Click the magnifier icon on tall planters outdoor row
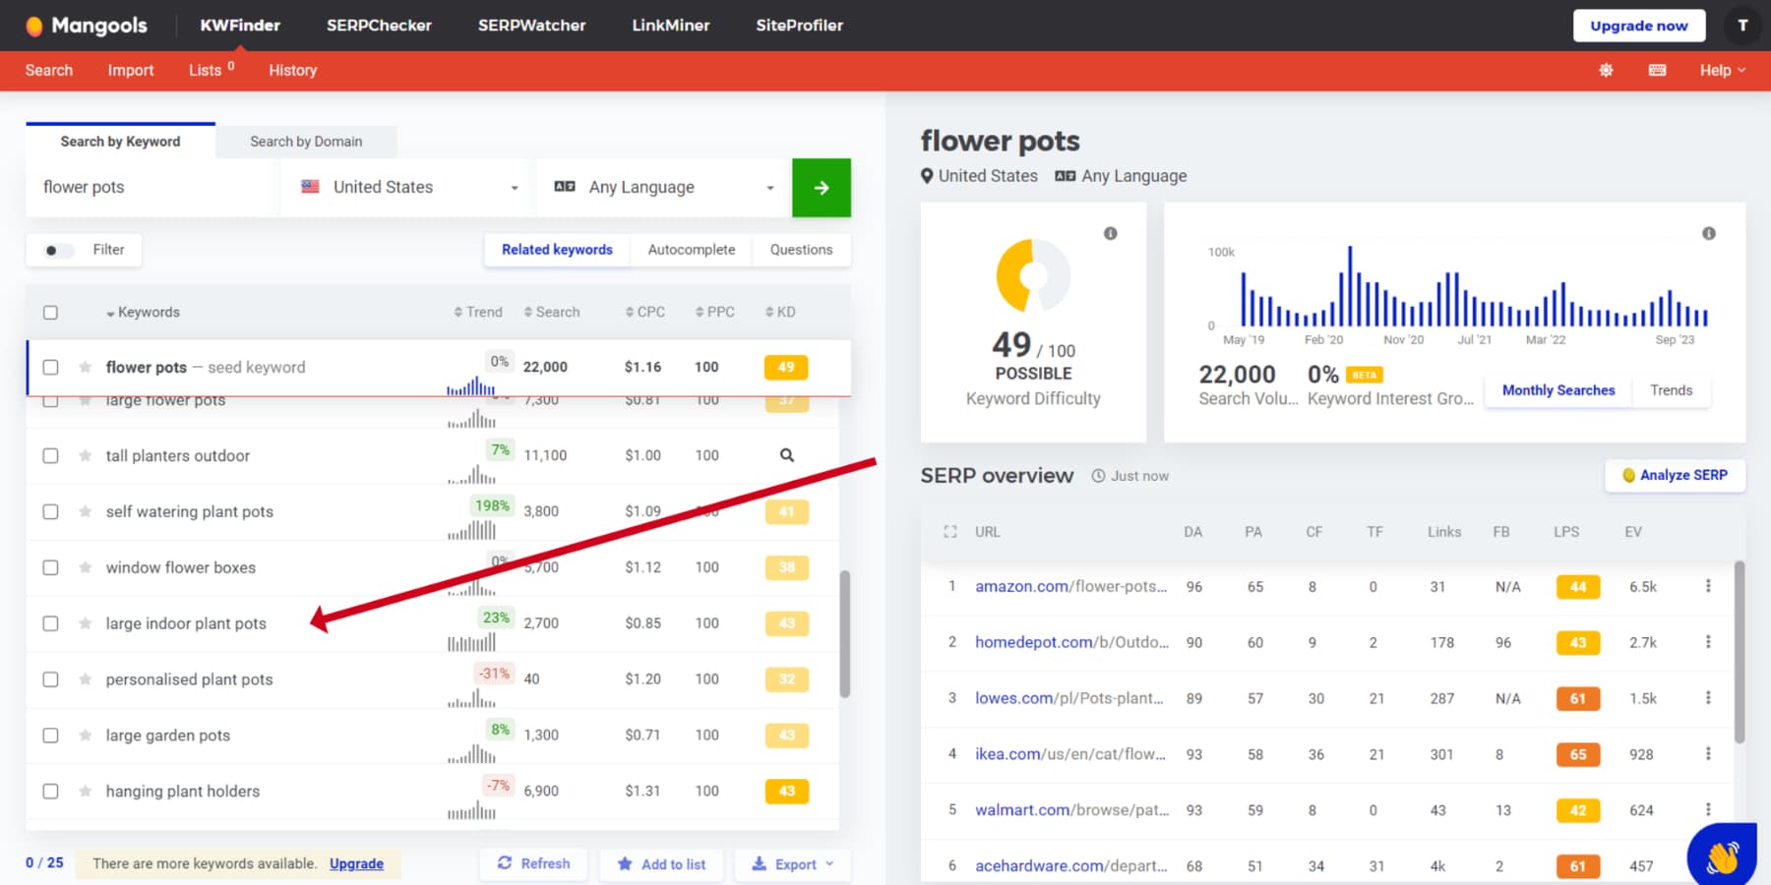 (x=785, y=455)
